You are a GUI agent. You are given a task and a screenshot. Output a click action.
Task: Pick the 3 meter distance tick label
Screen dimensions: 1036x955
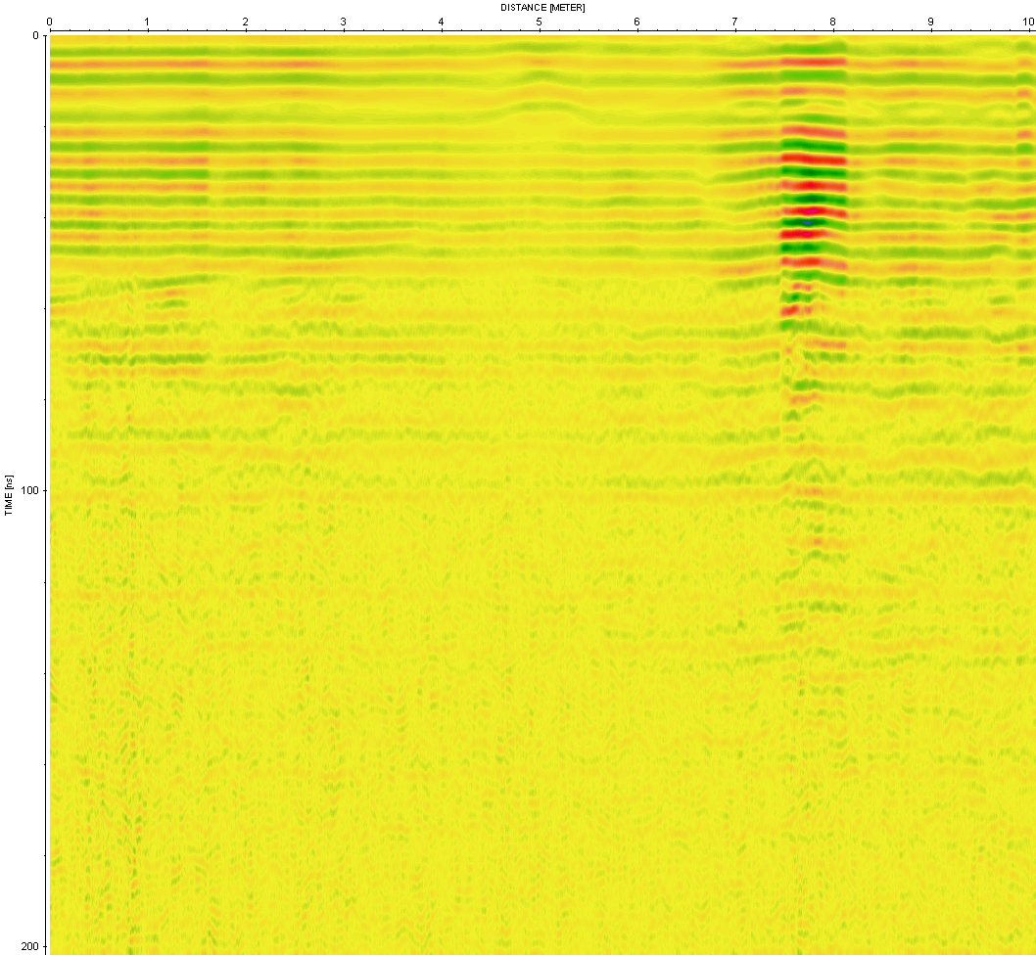(x=343, y=22)
